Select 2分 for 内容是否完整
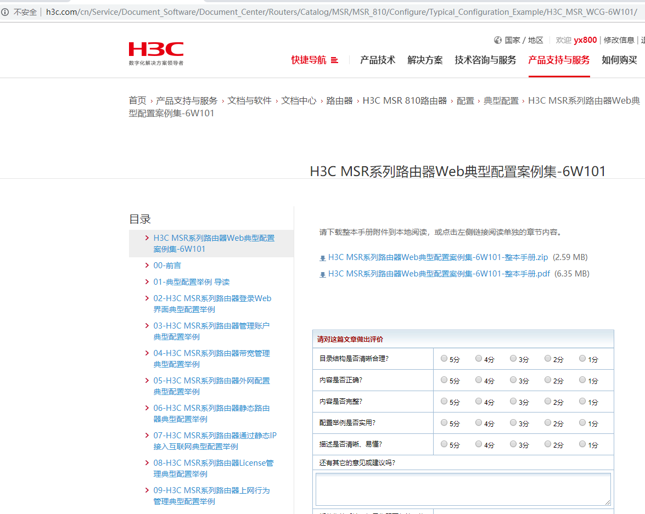The height and width of the screenshot is (514, 645). coord(547,402)
